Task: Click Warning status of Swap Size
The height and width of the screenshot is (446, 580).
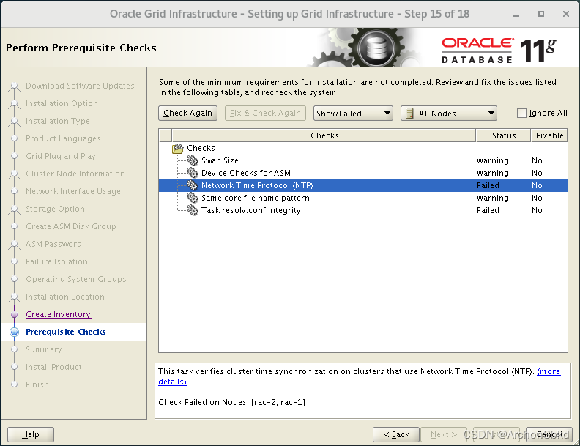Action: (x=492, y=160)
